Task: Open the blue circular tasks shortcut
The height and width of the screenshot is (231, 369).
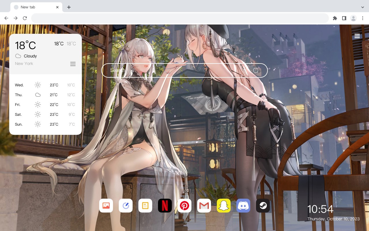Action: point(126,206)
